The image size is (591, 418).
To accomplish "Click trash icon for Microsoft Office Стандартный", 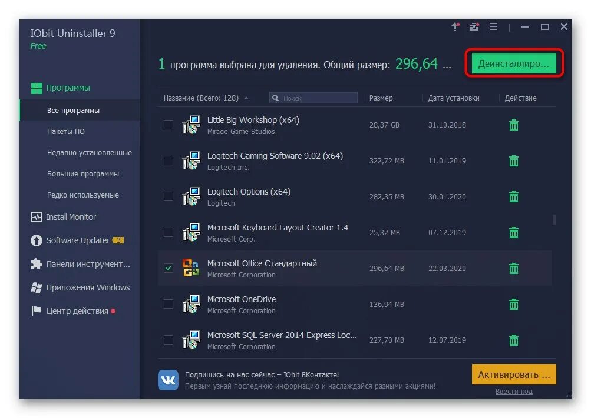I will click(x=514, y=269).
